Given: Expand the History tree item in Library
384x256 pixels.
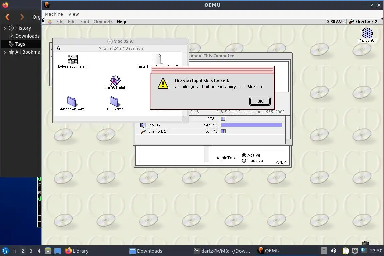Looking at the screenshot, I should 5,28.
